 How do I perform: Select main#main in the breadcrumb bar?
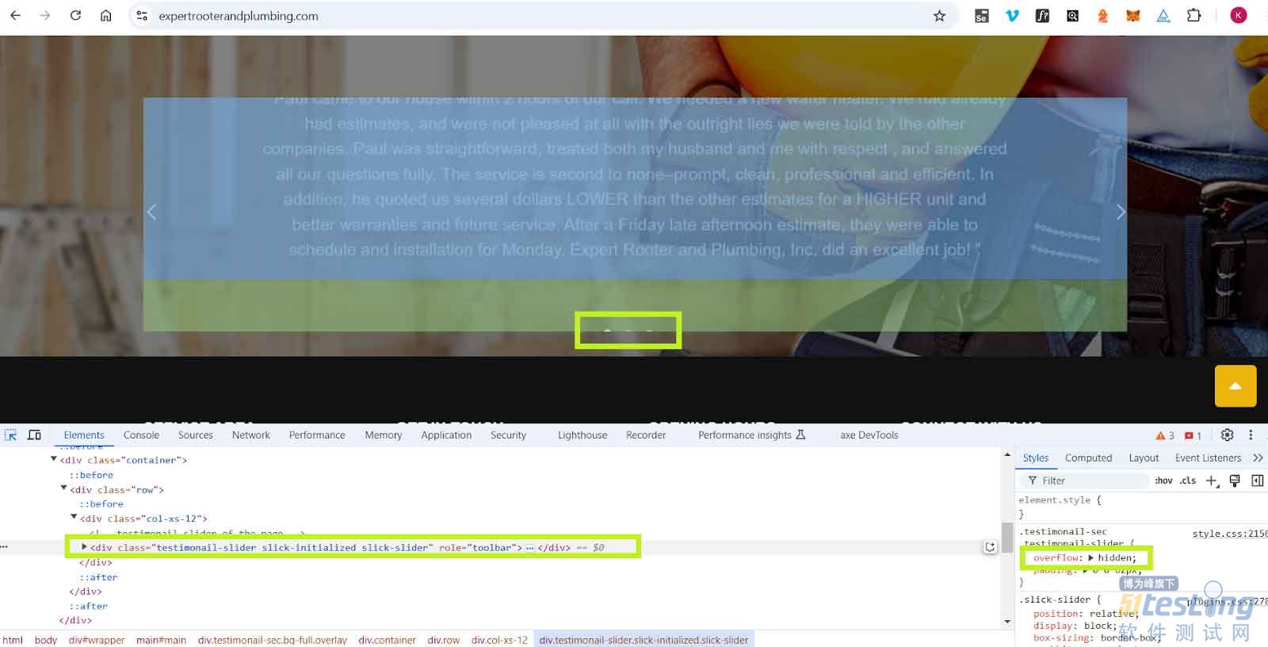161,640
